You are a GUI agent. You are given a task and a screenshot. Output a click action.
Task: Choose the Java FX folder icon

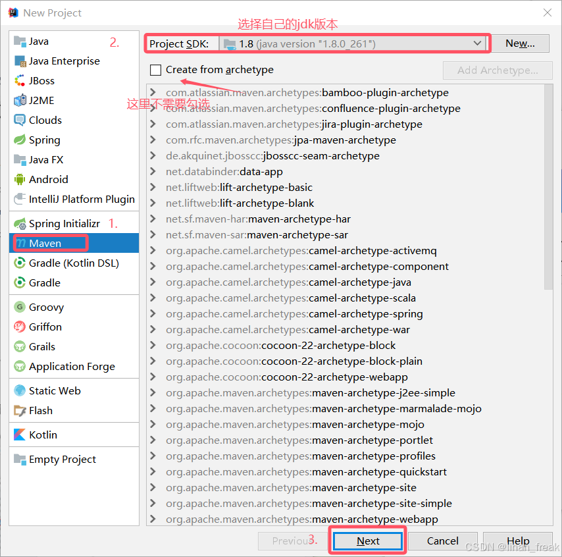pos(20,160)
